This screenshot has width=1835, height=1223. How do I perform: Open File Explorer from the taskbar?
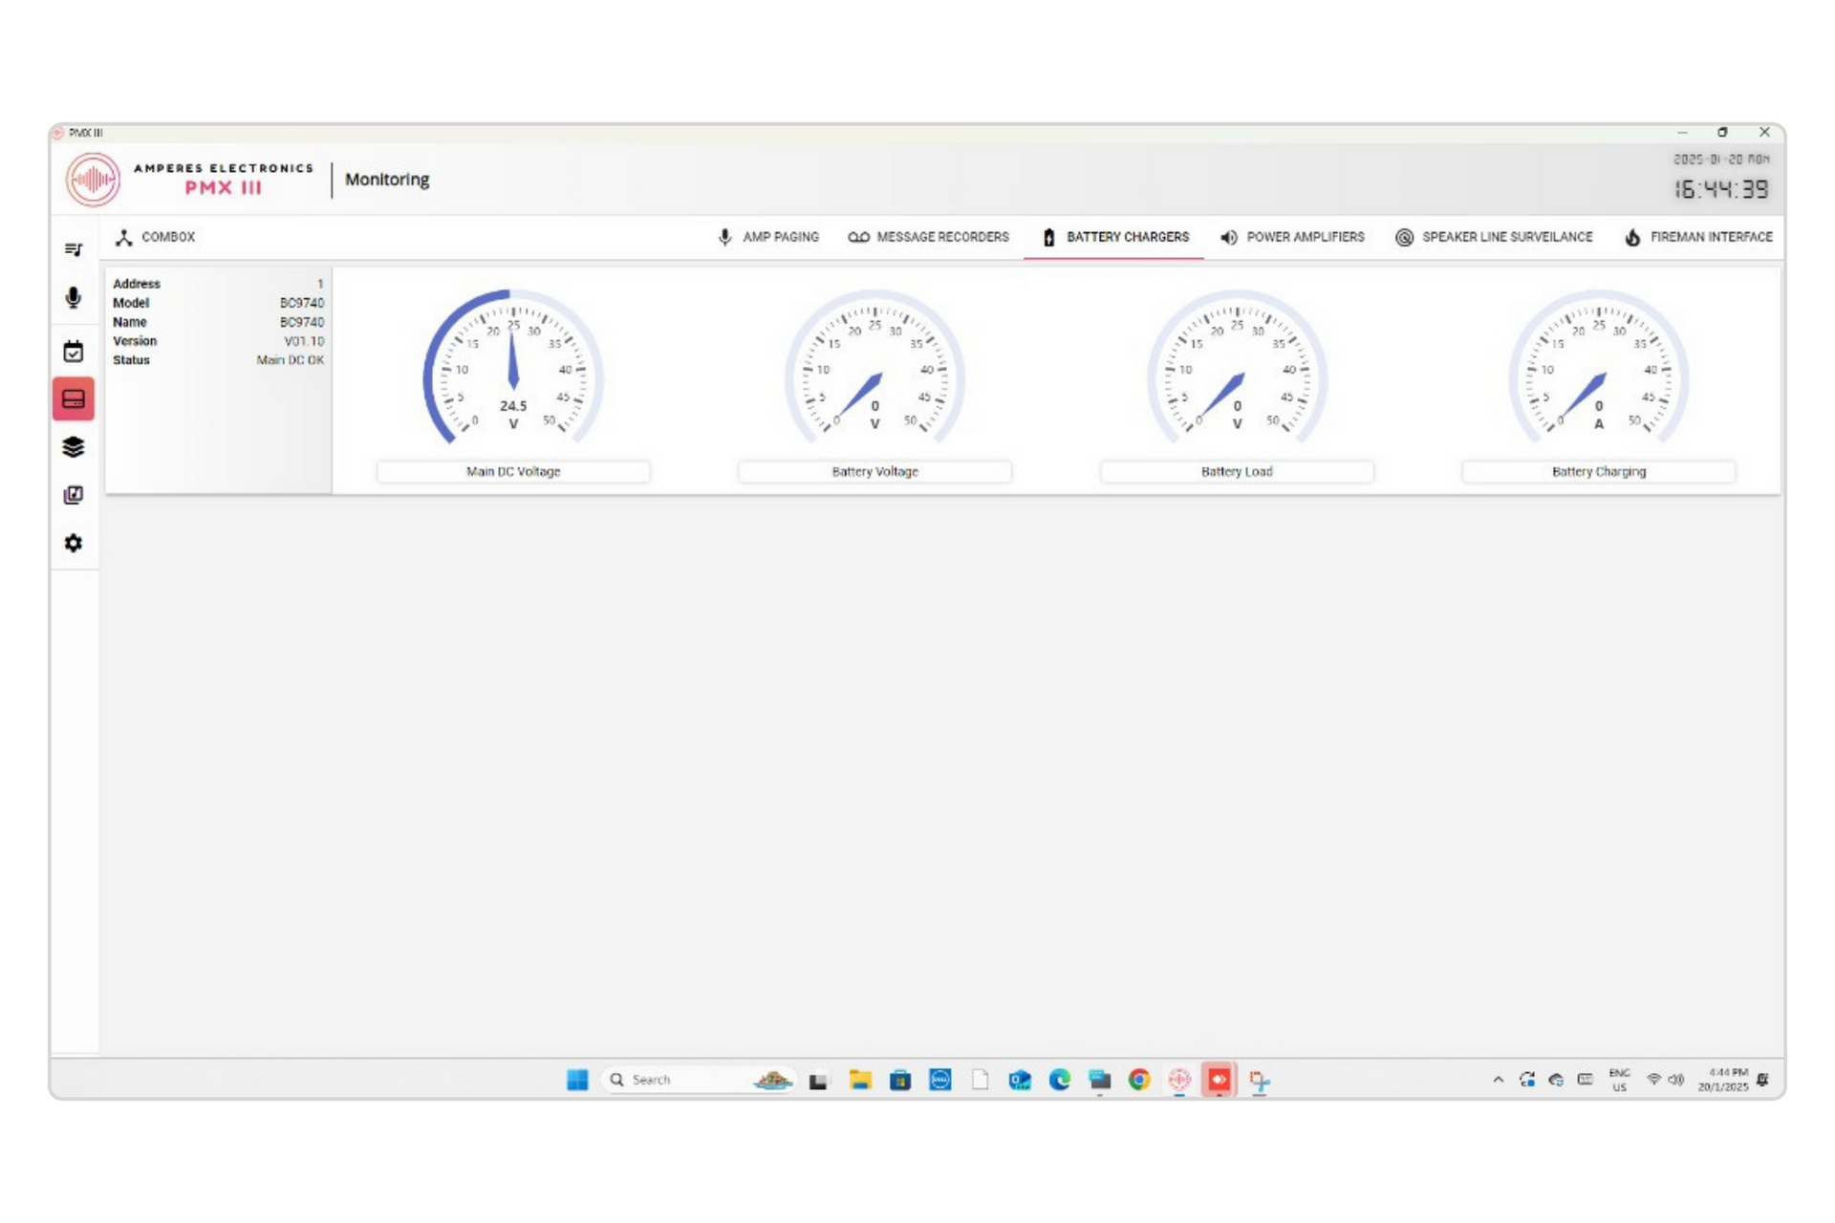(x=860, y=1080)
